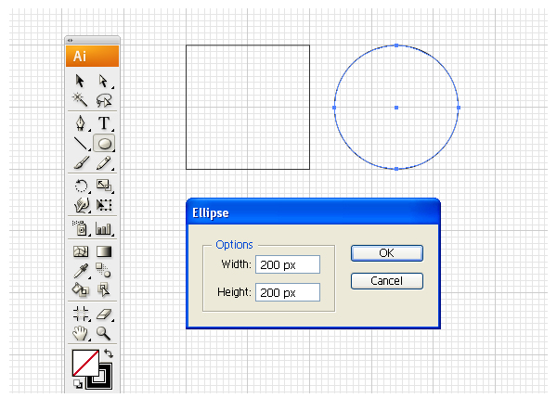Swap fill and stroke colors
Image resolution: width=557 pixels, height=398 pixels.
(108, 354)
